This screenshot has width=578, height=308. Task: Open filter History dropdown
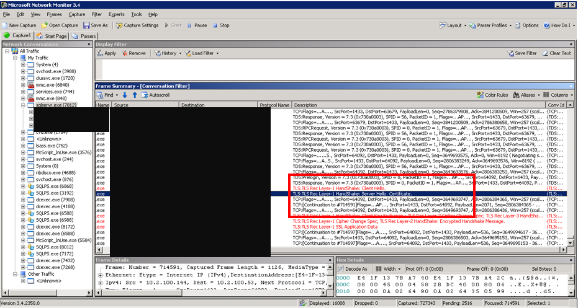pyautogui.click(x=168, y=53)
